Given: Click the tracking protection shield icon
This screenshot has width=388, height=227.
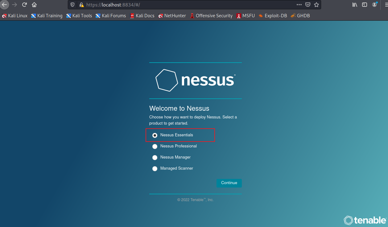Looking at the screenshot, I should [x=72, y=5].
